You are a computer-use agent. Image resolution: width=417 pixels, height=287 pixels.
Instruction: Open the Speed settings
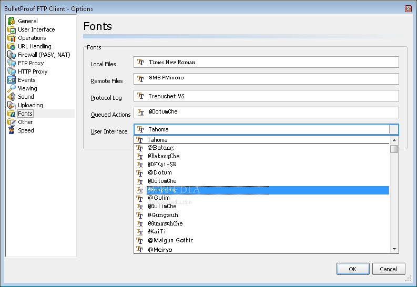pyautogui.click(x=26, y=130)
